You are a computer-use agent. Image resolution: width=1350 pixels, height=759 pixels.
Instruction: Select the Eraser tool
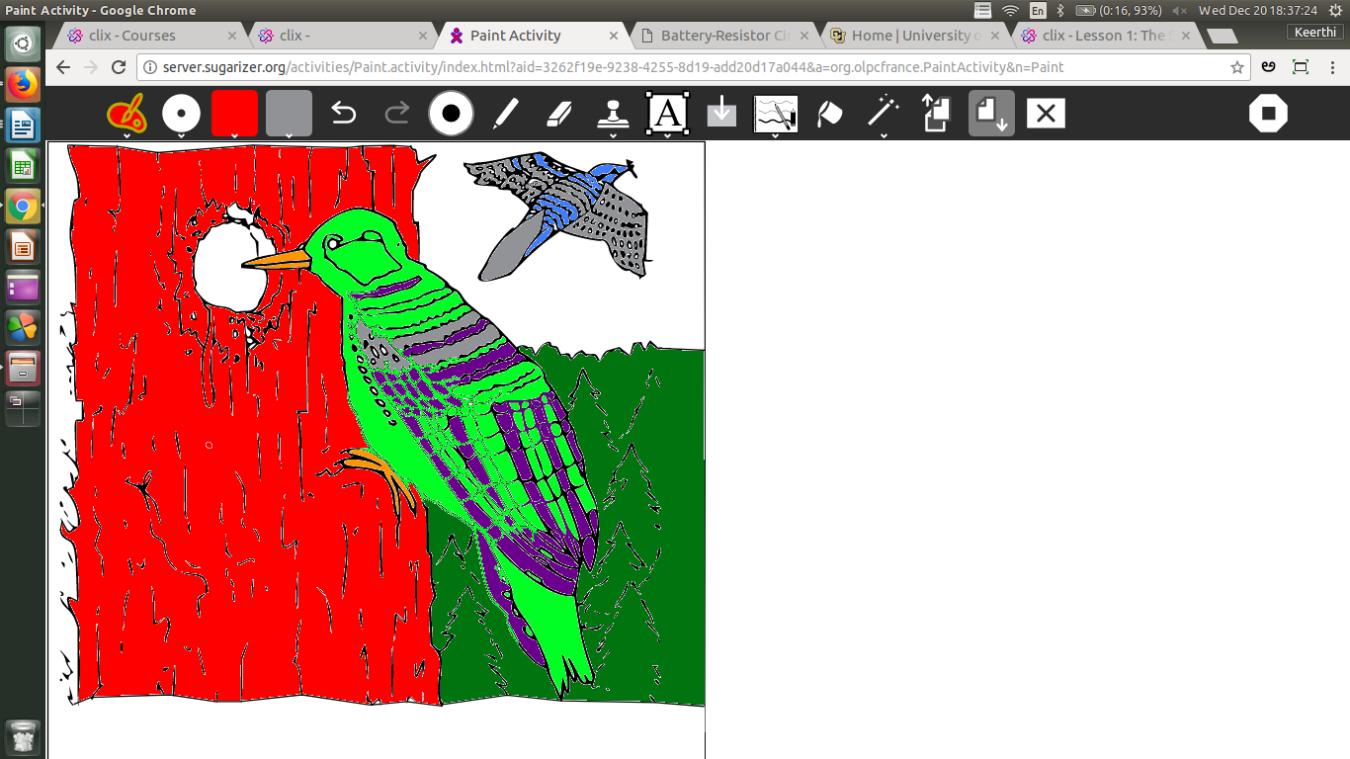559,114
